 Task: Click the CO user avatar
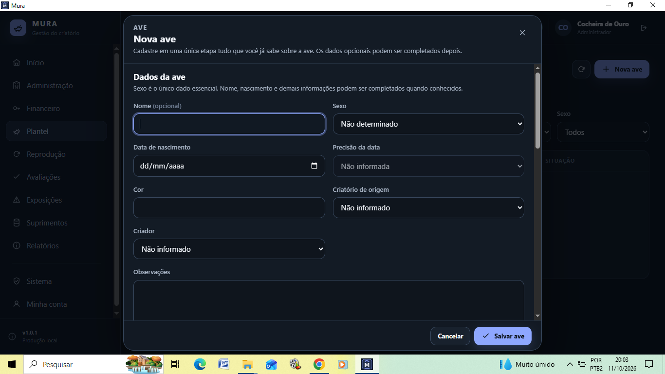point(563,28)
